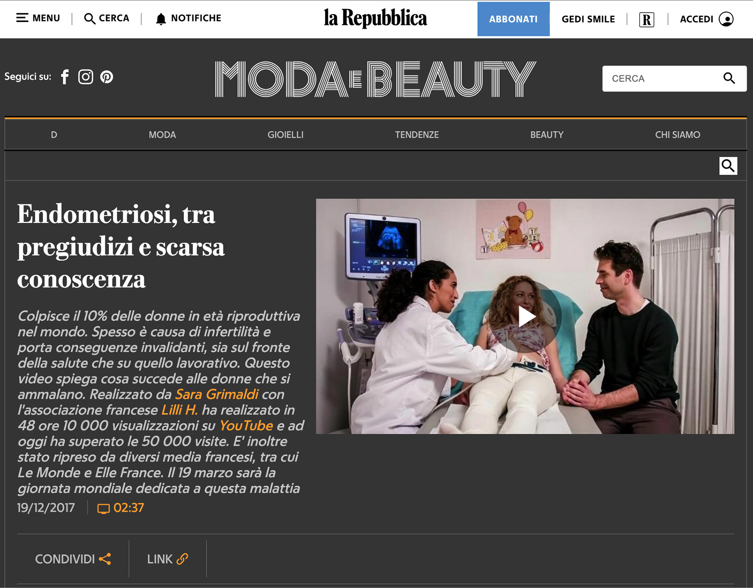Screen dimensions: 753x588
Task: Open the Instagram profile icon
Action: (x=85, y=77)
